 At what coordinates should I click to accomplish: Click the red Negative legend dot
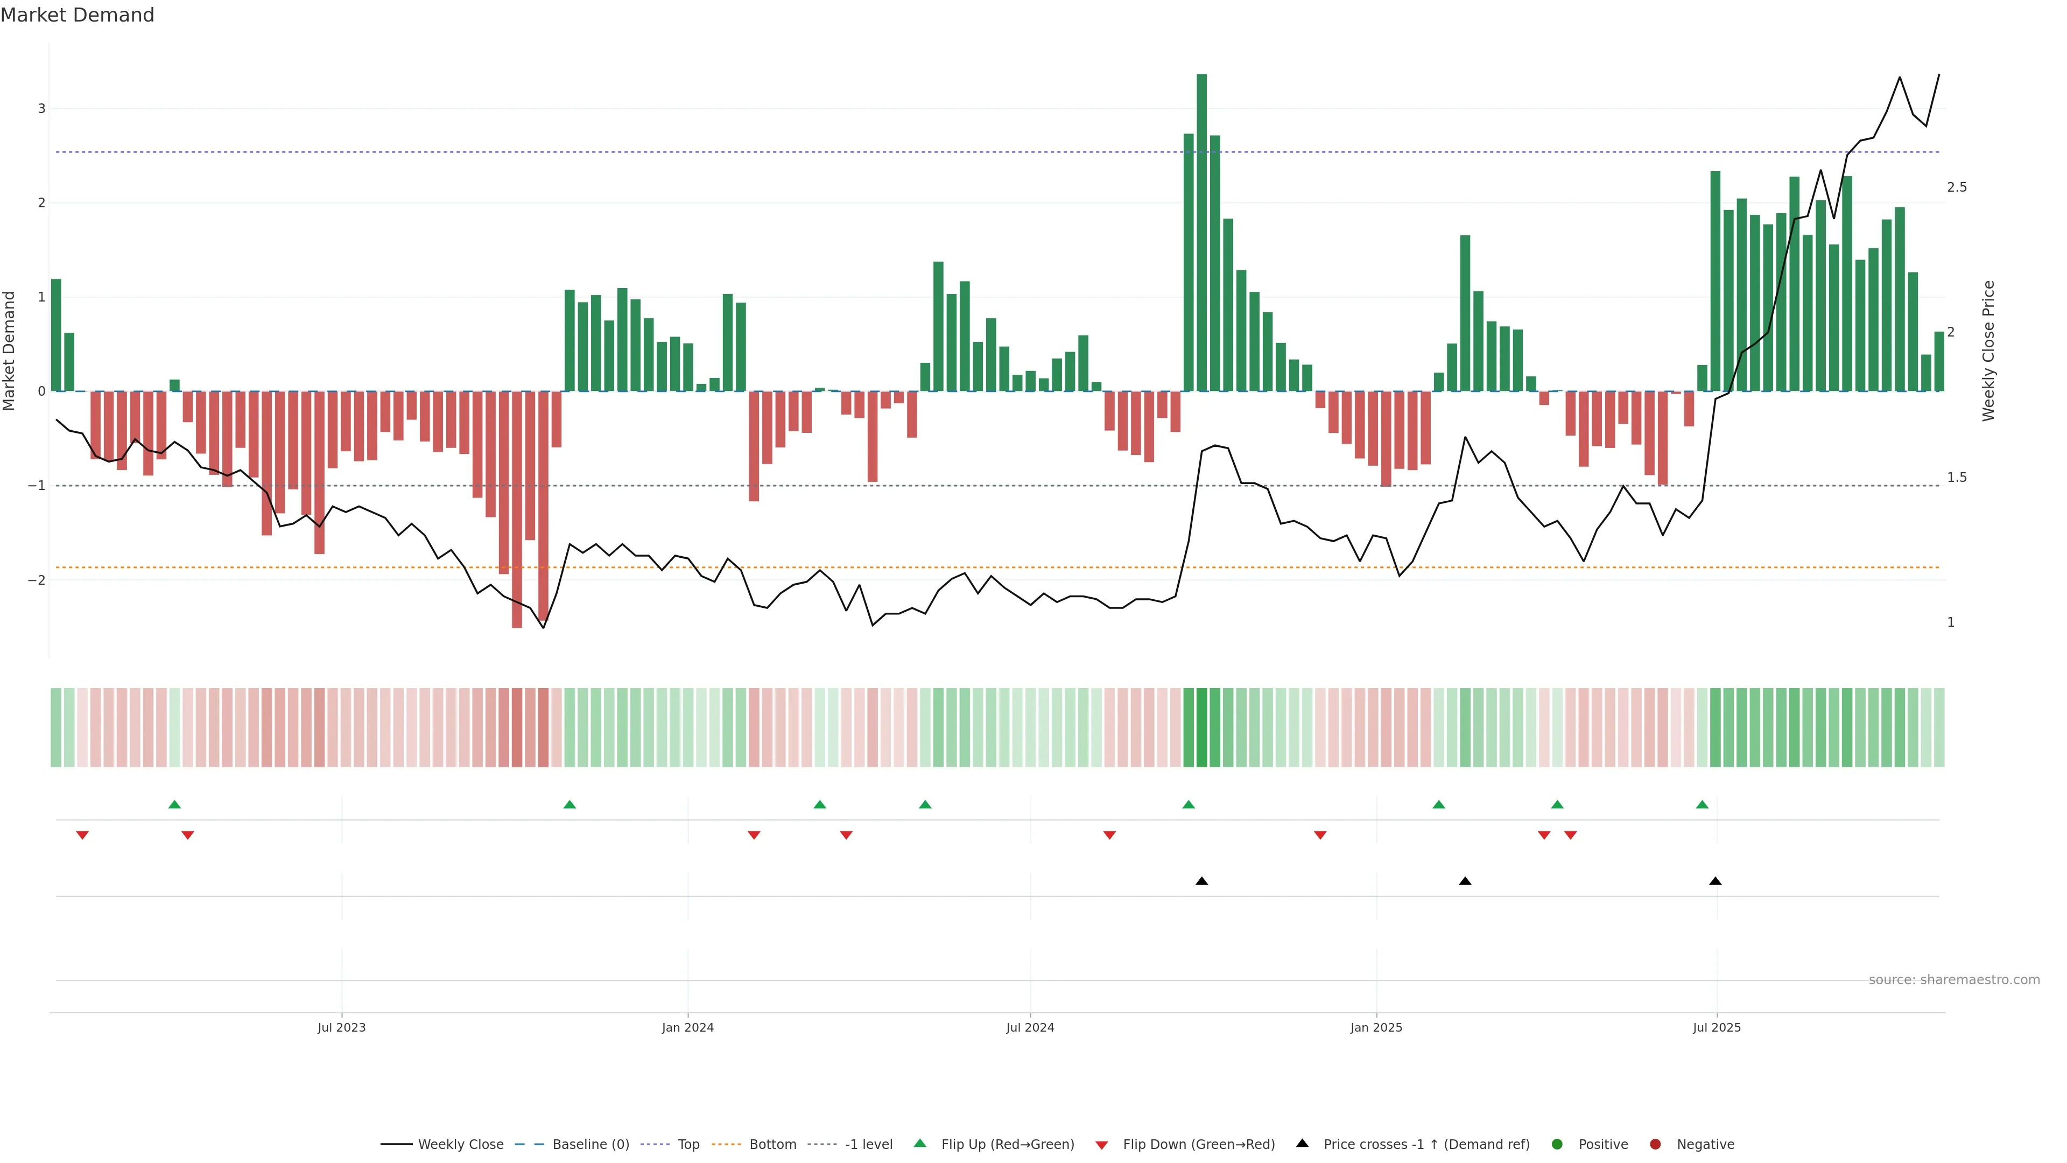pos(1655,1145)
